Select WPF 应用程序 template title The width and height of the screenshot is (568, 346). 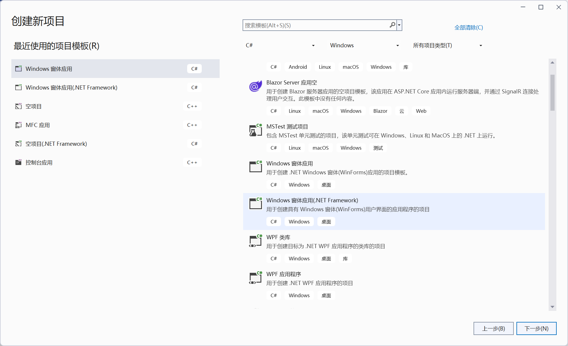tap(284, 274)
